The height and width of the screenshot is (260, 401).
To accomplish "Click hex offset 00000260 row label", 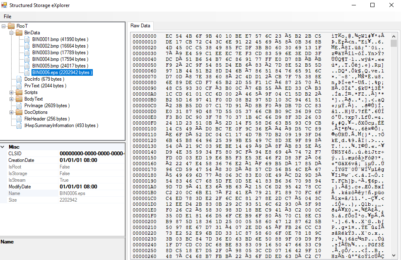I will click(x=145, y=256).
